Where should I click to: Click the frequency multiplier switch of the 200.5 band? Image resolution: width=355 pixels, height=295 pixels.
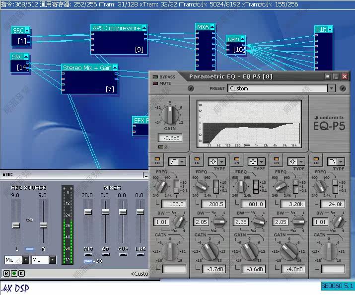click(x=216, y=187)
